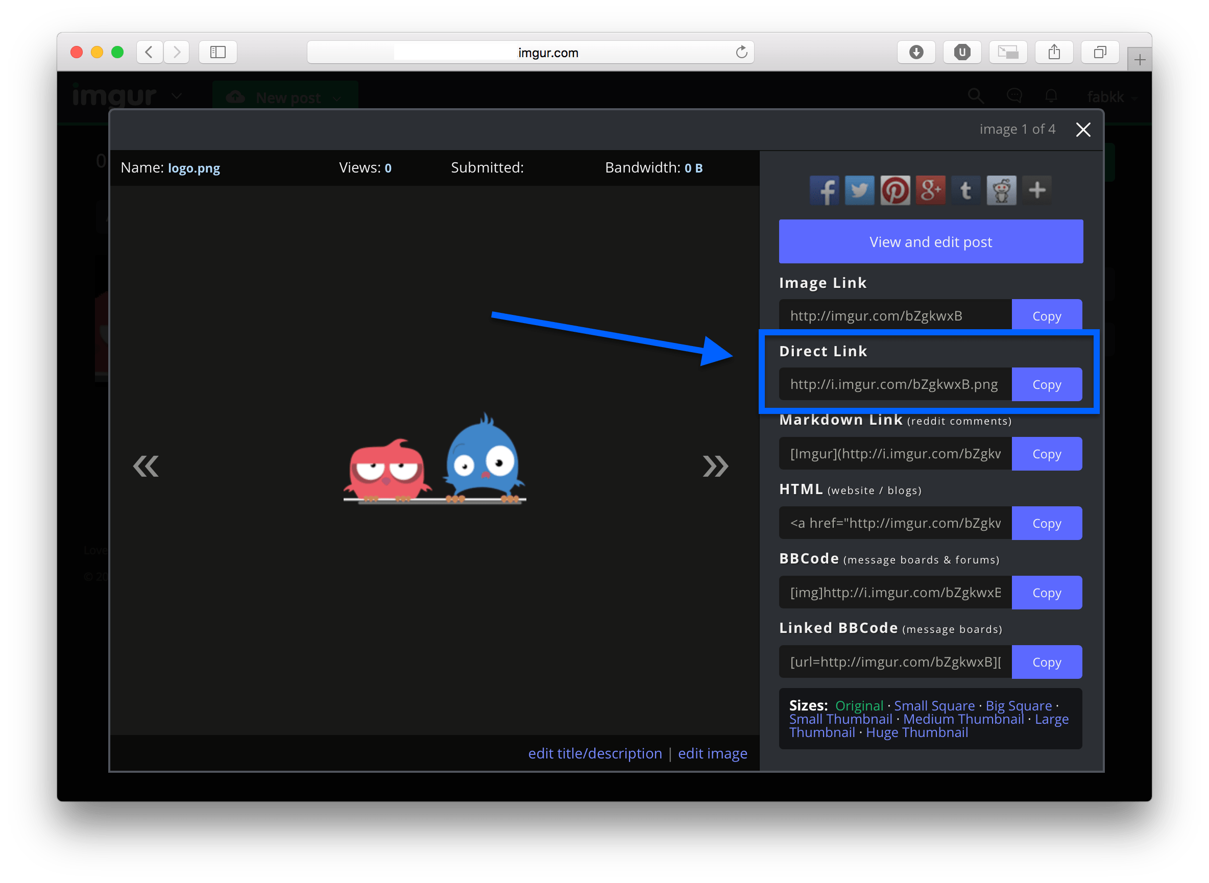Share image on Tumblr
Image resolution: width=1209 pixels, height=883 pixels.
(965, 190)
